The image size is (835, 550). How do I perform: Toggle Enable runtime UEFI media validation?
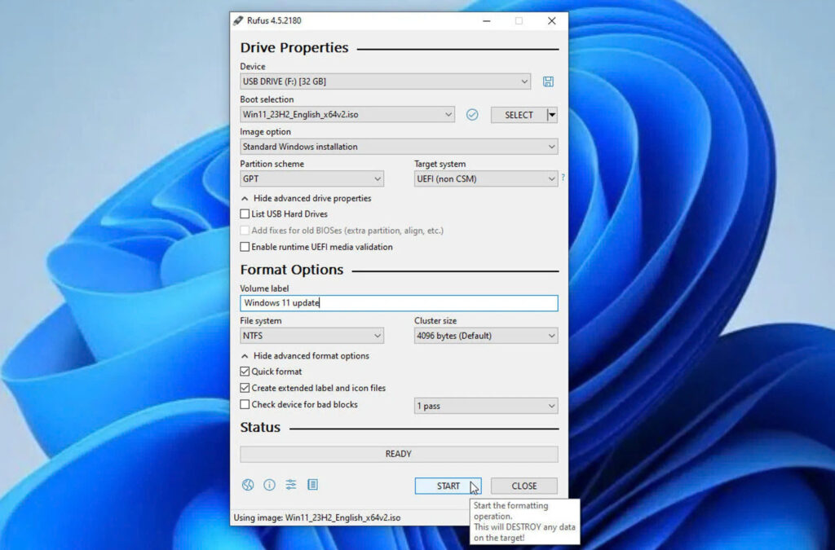coord(245,247)
